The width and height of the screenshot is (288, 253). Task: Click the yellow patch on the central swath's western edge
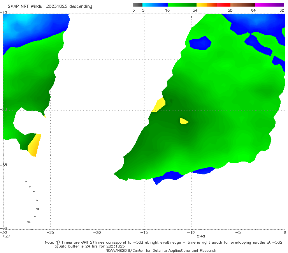(x=158, y=105)
